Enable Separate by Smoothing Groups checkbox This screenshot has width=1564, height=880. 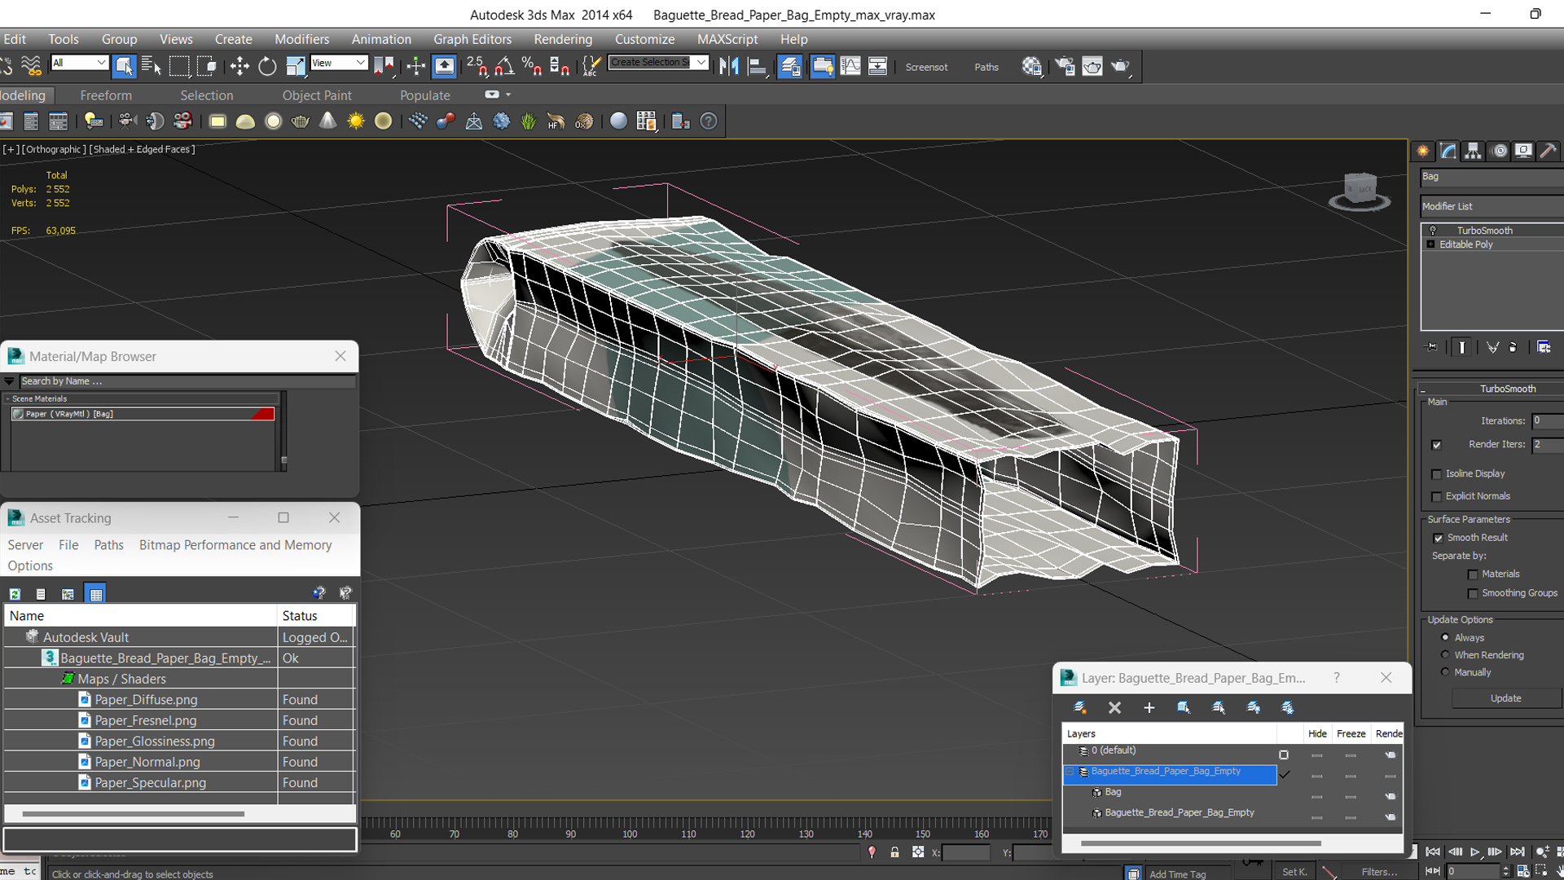[x=1473, y=594]
